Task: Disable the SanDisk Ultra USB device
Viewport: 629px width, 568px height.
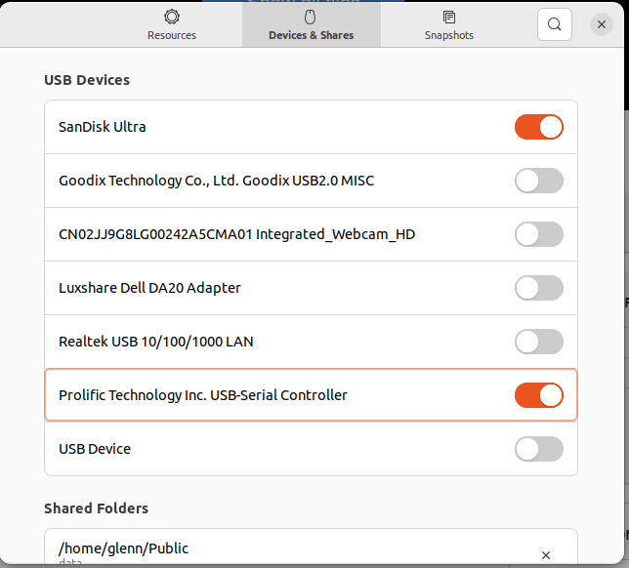Action: 539,127
